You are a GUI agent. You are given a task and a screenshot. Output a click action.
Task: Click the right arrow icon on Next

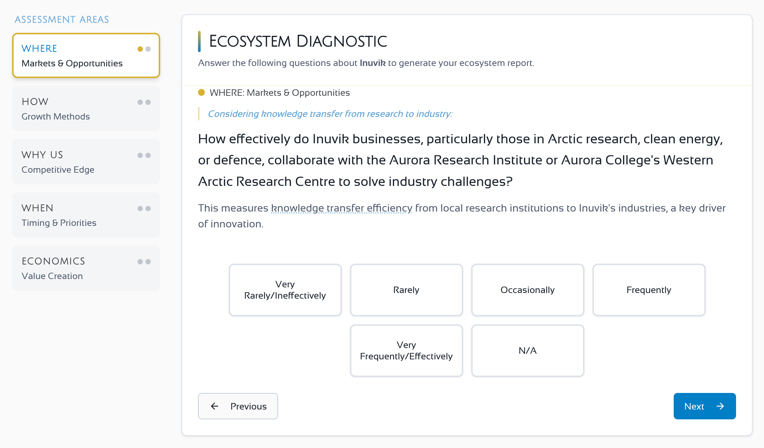tap(720, 406)
